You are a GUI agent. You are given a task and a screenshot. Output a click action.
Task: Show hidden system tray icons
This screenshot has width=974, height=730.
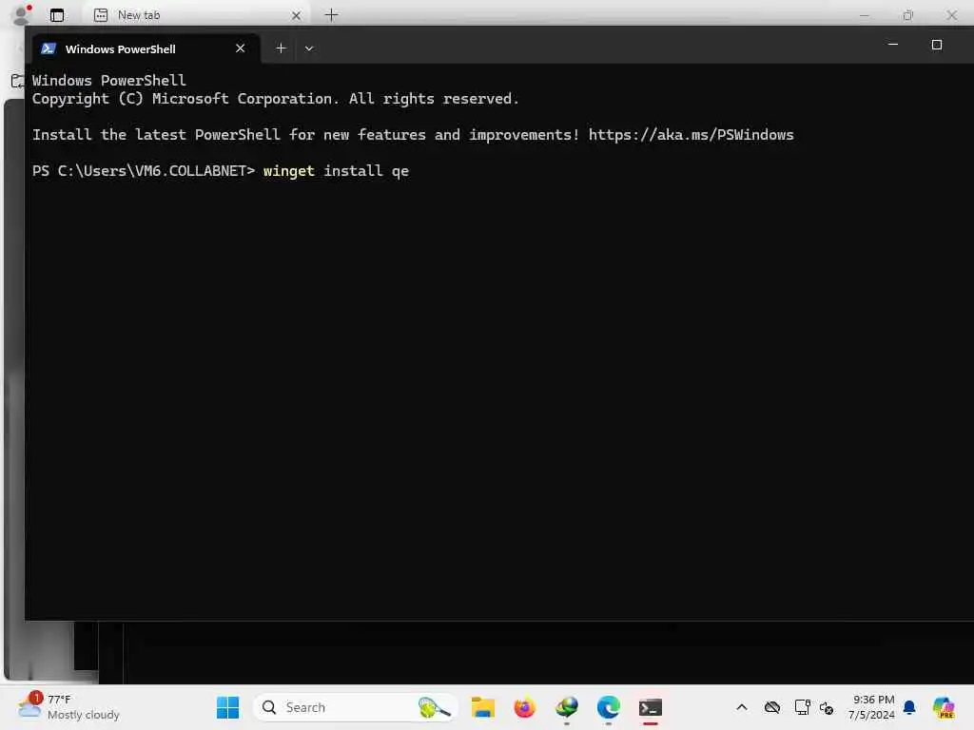tap(742, 707)
